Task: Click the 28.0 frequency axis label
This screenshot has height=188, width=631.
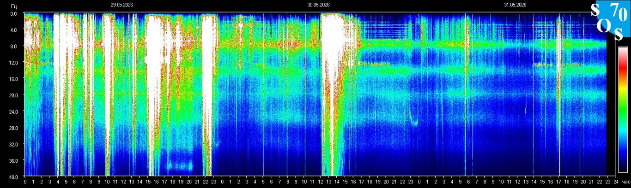Action: coord(13,128)
